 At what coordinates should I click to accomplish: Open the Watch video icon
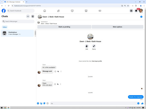pos(72,11)
